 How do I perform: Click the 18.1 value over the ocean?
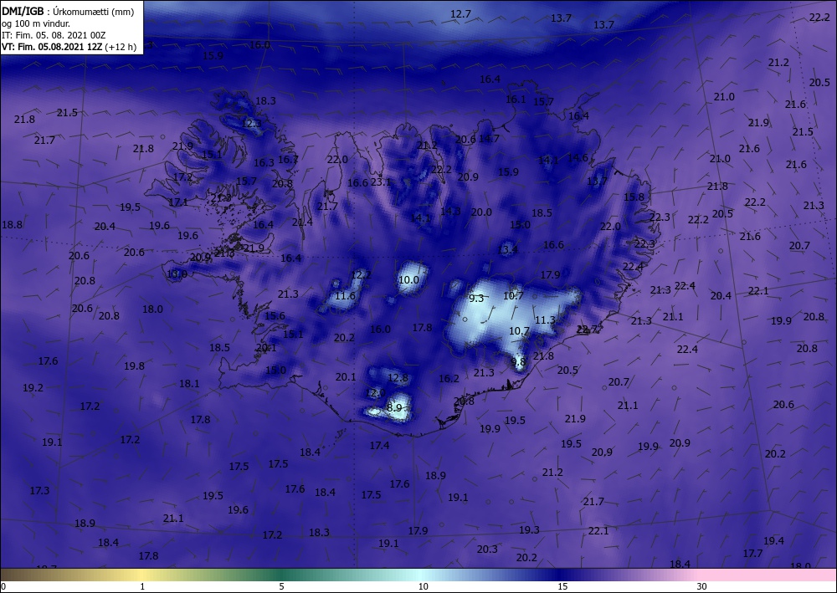(189, 383)
